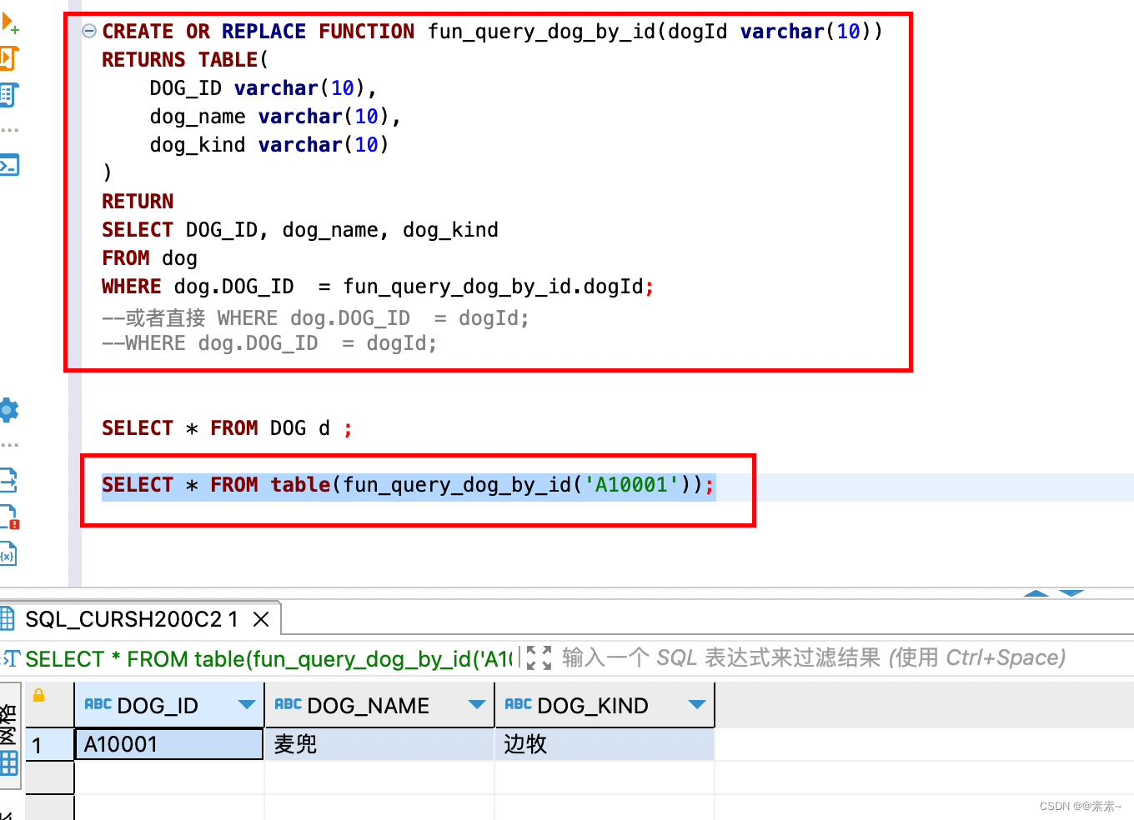Click the SQL text icon before the query
Screen dimensions: 1134x820
point(10,658)
